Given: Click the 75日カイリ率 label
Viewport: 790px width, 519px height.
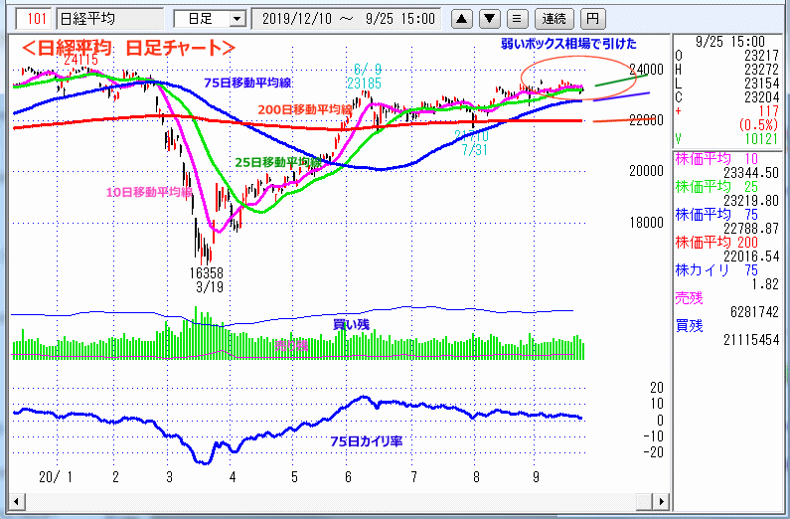Looking at the screenshot, I should (x=367, y=441).
